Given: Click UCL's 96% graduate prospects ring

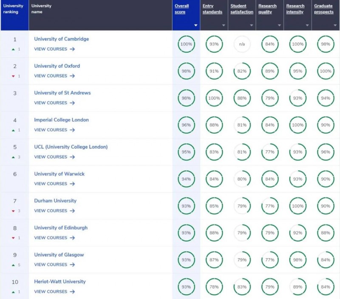Looking at the screenshot, I should click(326, 152).
